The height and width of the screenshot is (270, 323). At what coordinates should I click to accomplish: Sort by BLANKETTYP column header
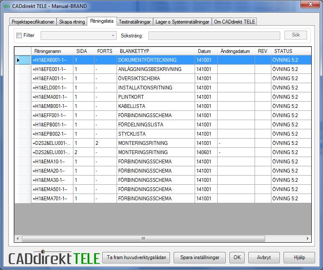156,51
